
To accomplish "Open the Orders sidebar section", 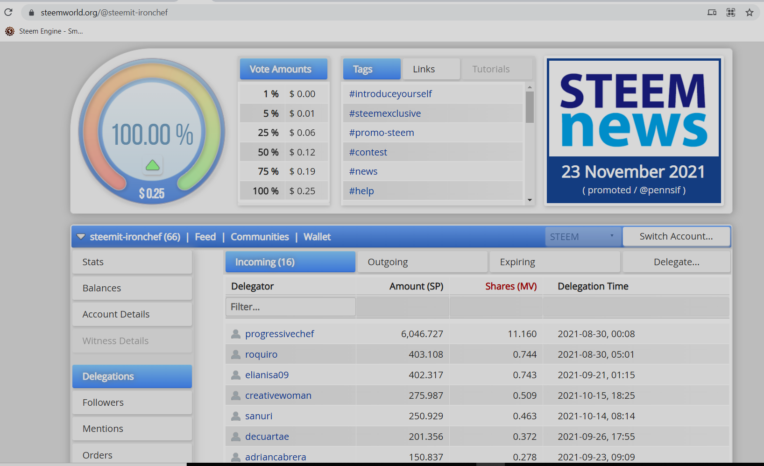I will tap(132, 454).
